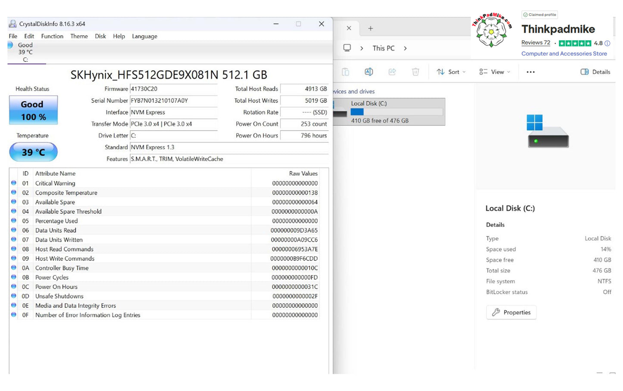The image size is (623, 391).
Task: Click the Trustpilot rating info icon
Action: [x=607, y=43]
